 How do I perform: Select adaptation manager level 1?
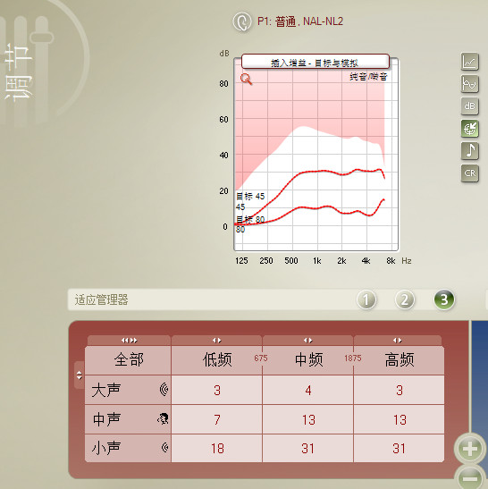pos(366,299)
